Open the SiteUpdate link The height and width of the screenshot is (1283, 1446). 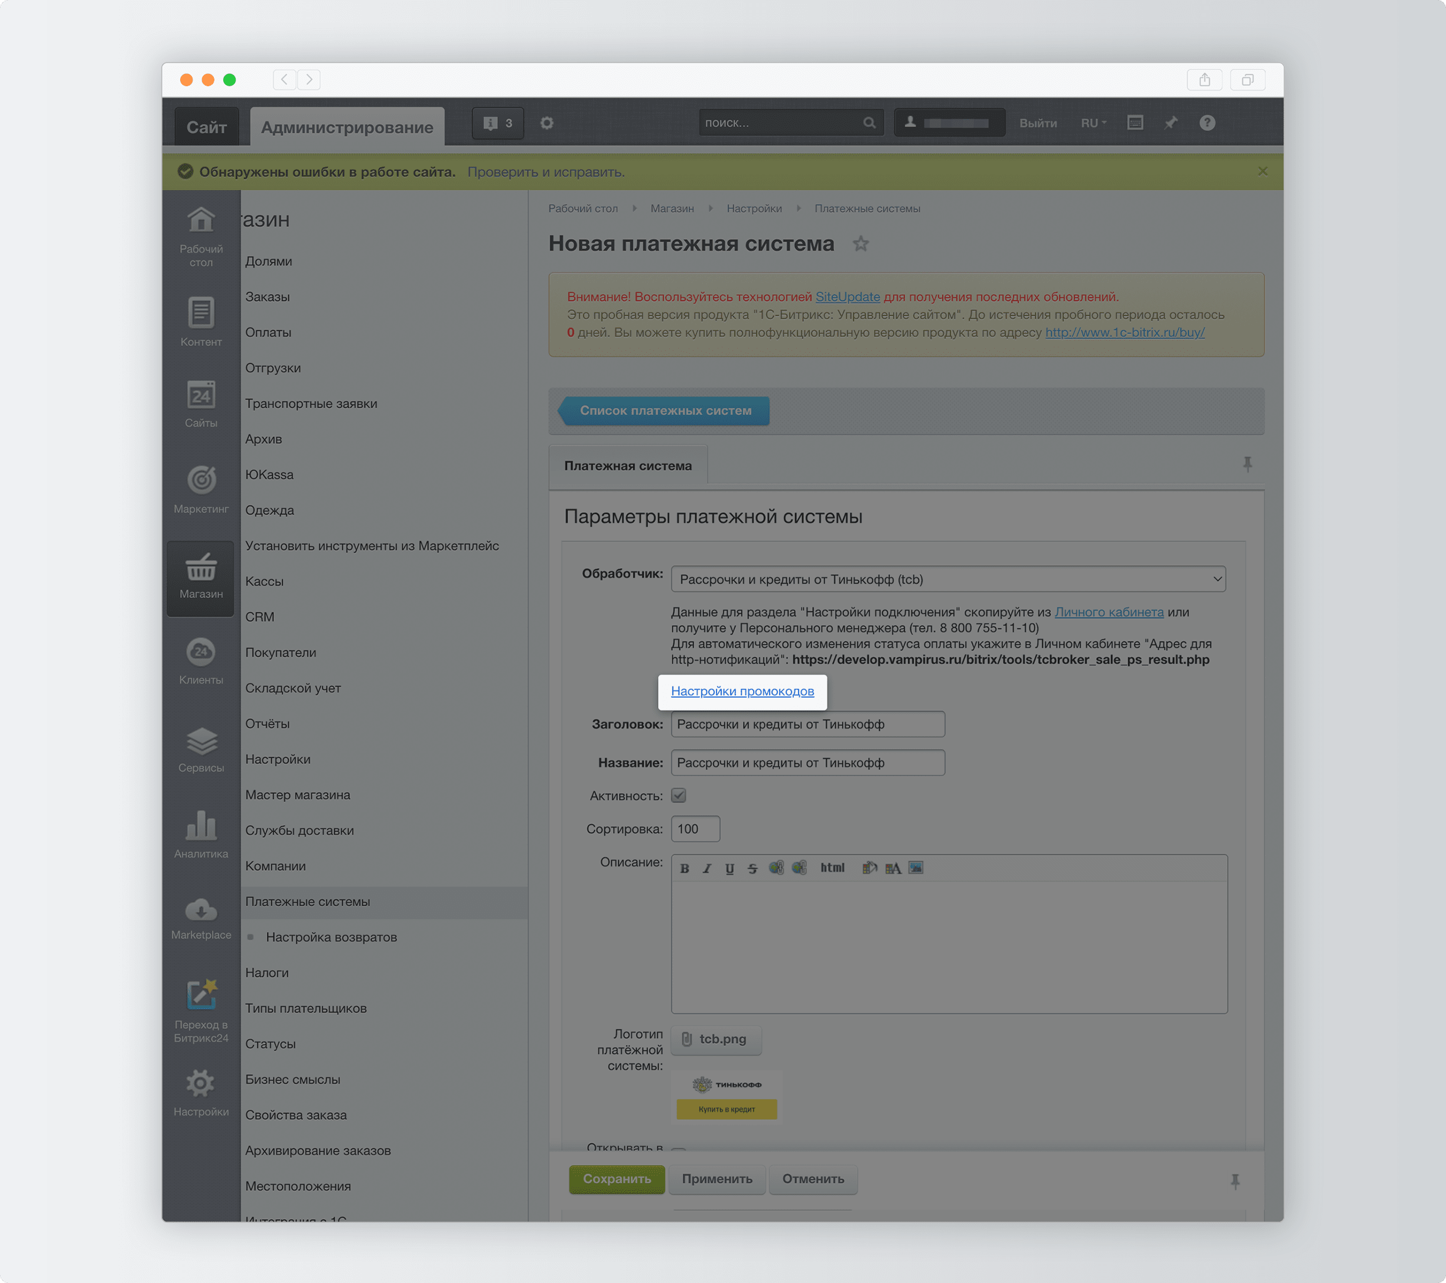click(848, 297)
